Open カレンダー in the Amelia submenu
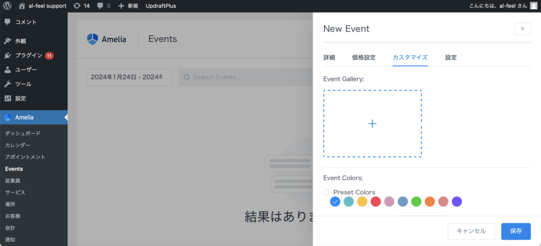The image size is (541, 246). coord(18,145)
